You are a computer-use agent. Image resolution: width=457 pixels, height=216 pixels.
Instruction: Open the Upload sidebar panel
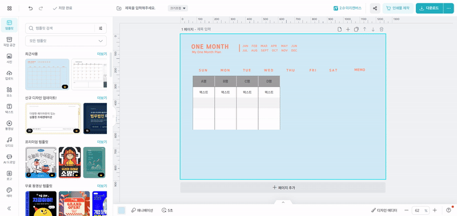9,75
